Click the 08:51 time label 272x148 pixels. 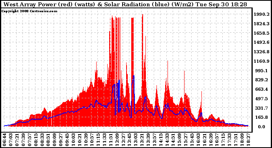[48, 140]
